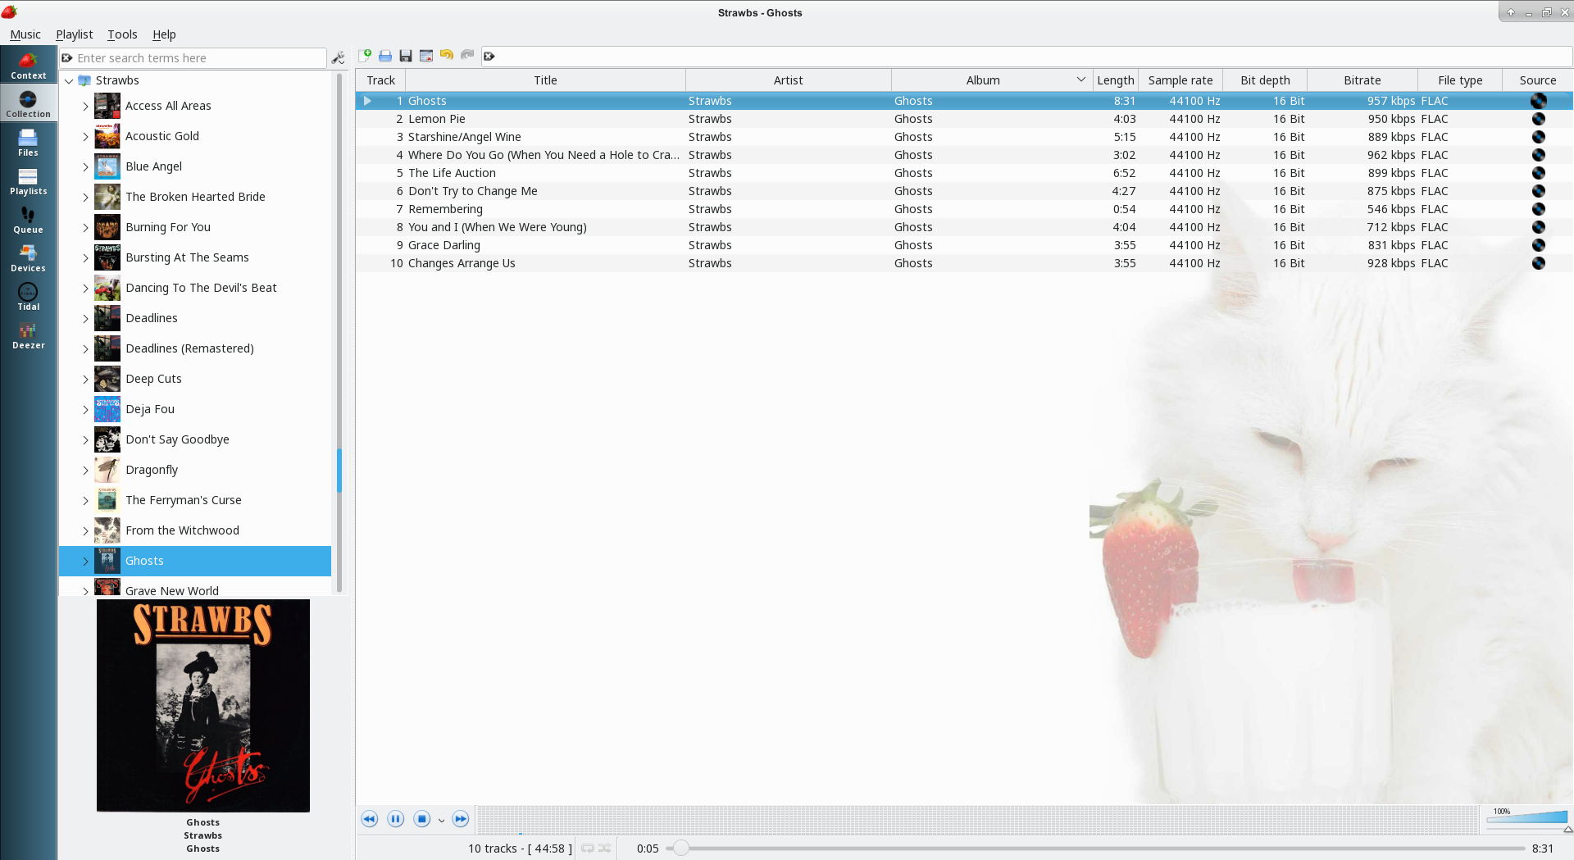This screenshot has height=860, width=1574.
Task: Pause playback
Action: (396, 819)
